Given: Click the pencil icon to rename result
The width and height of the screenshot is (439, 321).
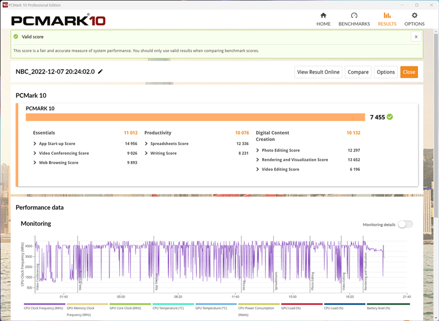Looking at the screenshot, I should [x=100, y=71].
